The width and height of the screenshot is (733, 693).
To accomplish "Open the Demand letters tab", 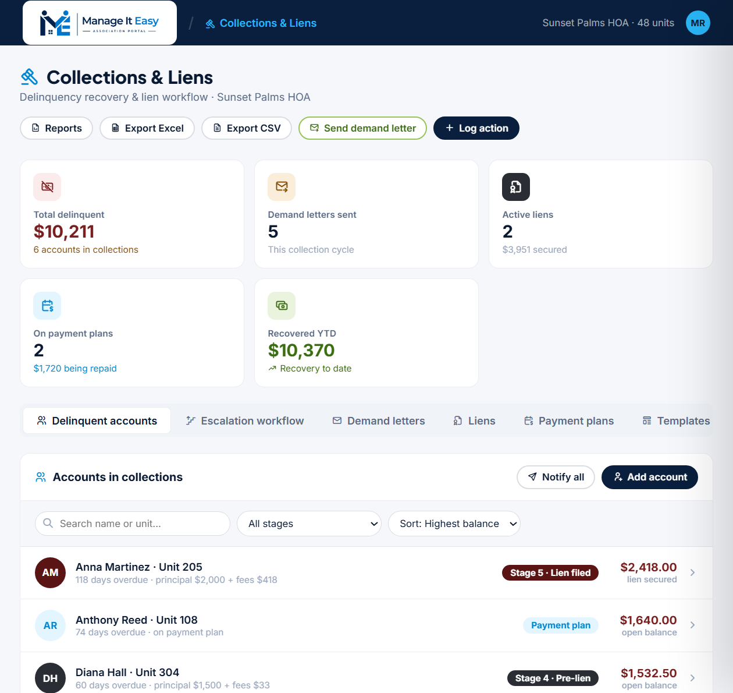I will [379, 420].
